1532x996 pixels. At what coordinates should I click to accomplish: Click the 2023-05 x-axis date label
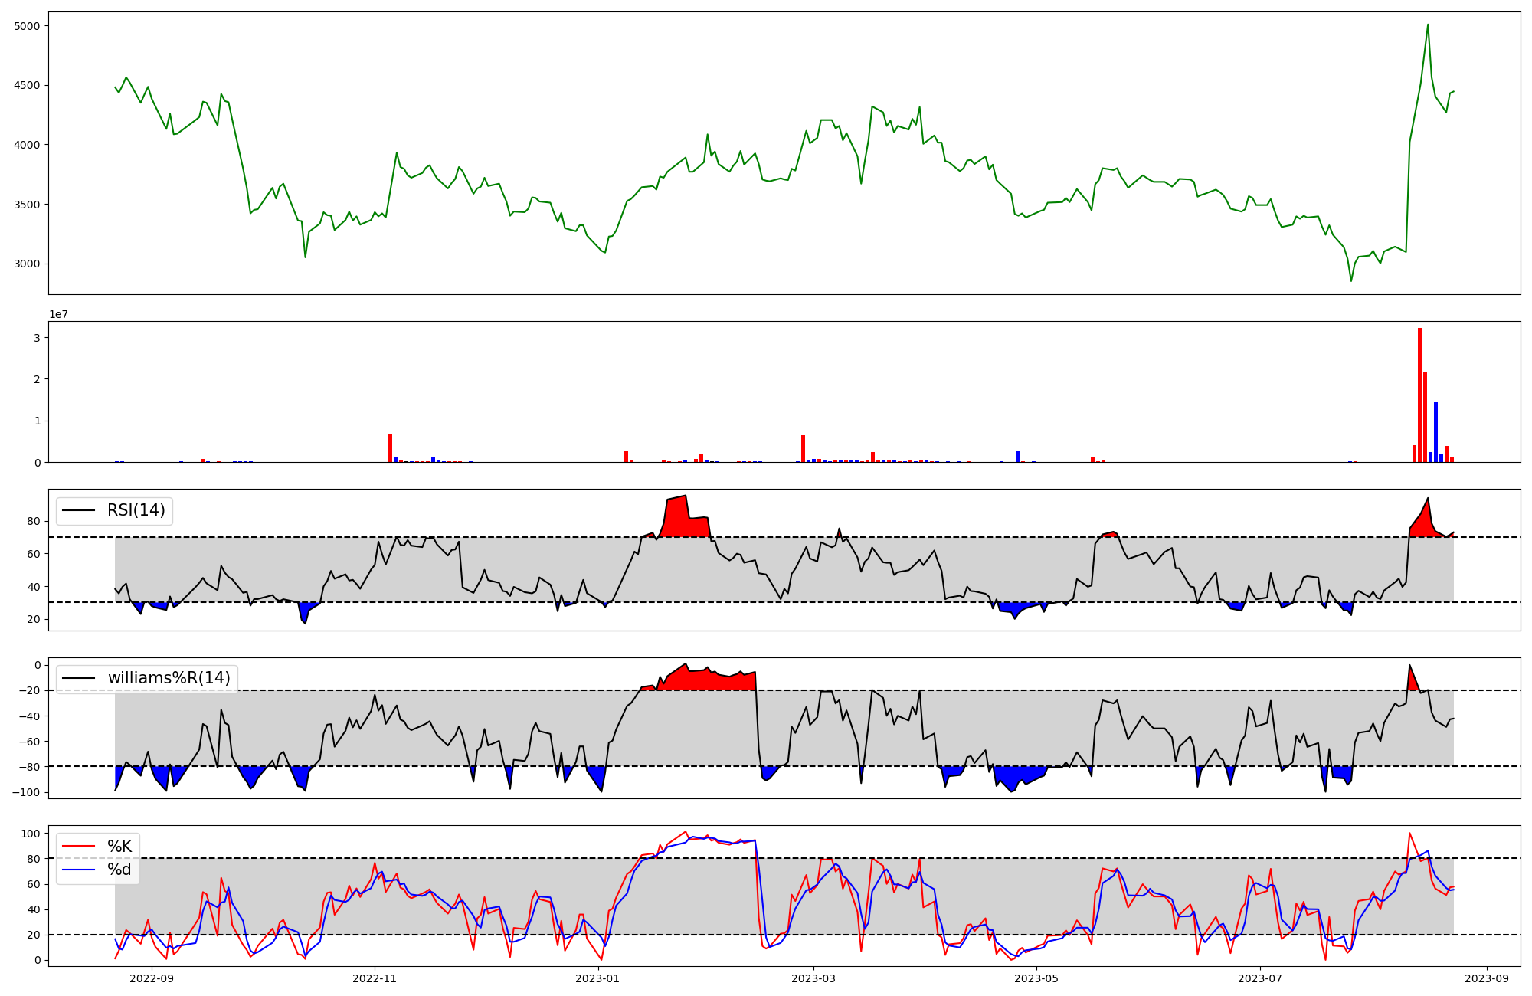pos(1036,978)
